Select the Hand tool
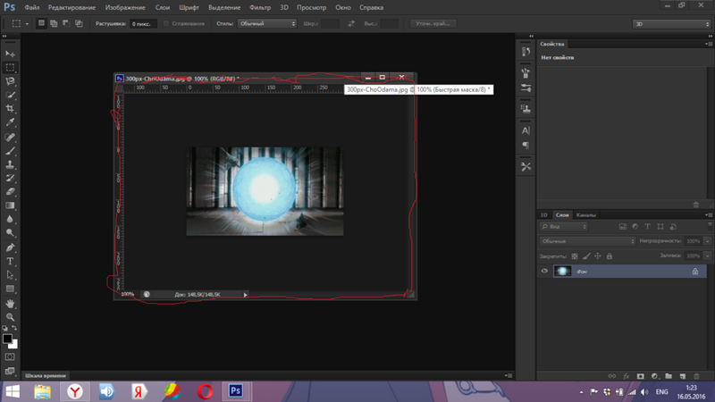This screenshot has height=402, width=715. 10,304
